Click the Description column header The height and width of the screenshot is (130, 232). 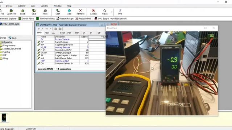click(67, 36)
